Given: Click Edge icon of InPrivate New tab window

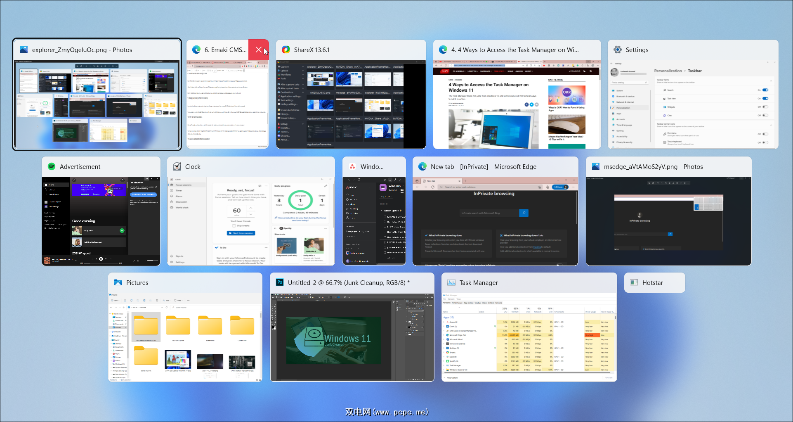Looking at the screenshot, I should [x=422, y=167].
